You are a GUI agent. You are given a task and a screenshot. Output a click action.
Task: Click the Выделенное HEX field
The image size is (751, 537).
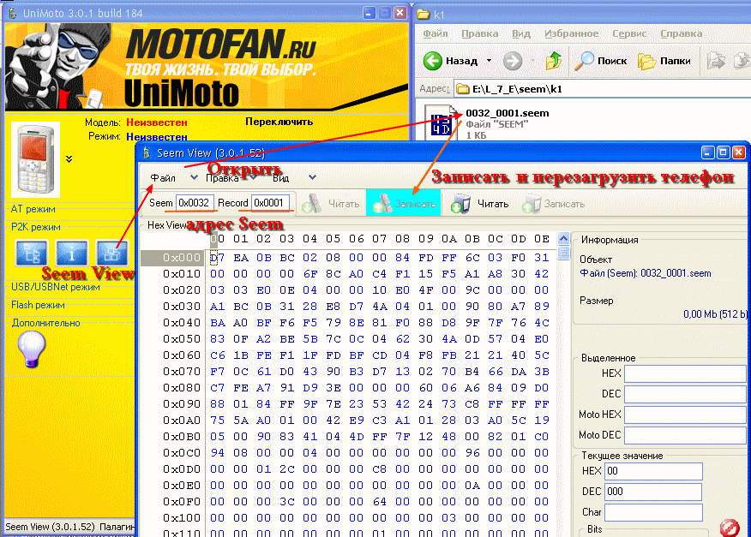(685, 373)
